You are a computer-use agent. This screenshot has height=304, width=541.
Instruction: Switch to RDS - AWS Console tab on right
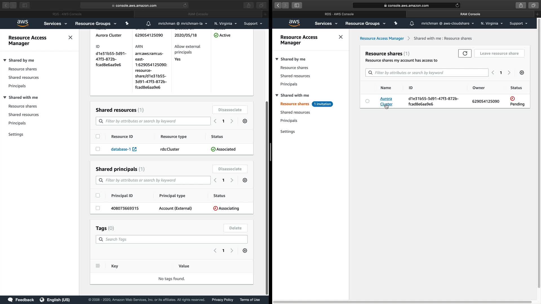coord(339,14)
